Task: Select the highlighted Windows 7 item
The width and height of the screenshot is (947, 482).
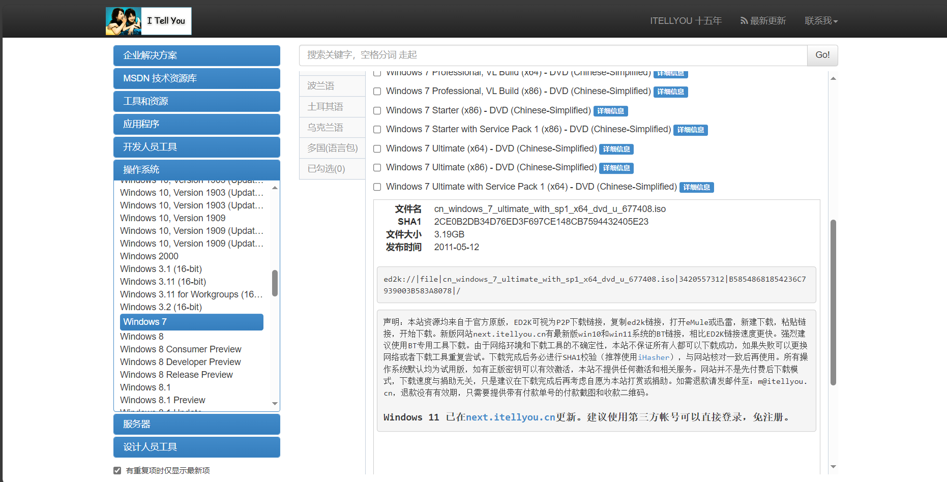Action: 192,322
